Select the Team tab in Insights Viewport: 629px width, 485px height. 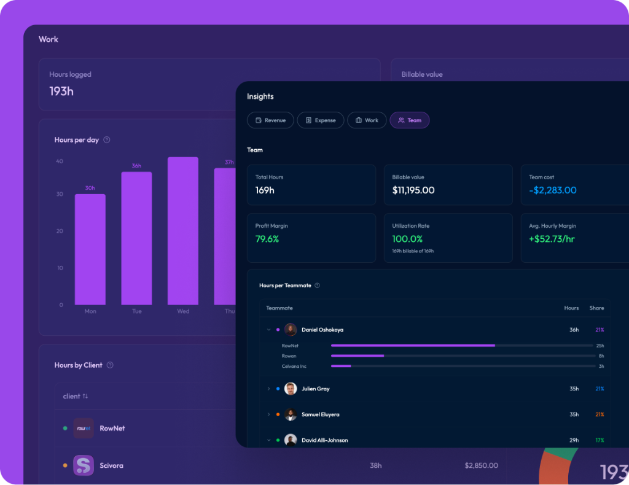[410, 120]
